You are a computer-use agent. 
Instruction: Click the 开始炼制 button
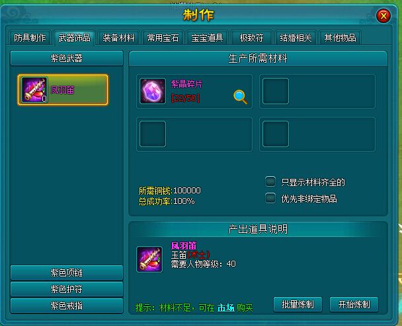coord(354,304)
